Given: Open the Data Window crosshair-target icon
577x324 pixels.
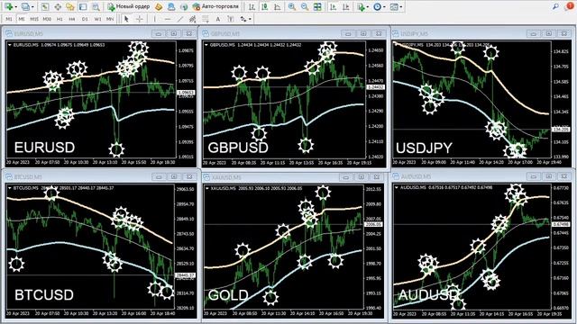Looking at the screenshot, I should tap(58, 6).
